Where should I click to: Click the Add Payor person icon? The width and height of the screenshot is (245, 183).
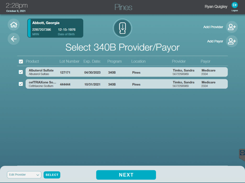pyautogui.click(x=232, y=41)
